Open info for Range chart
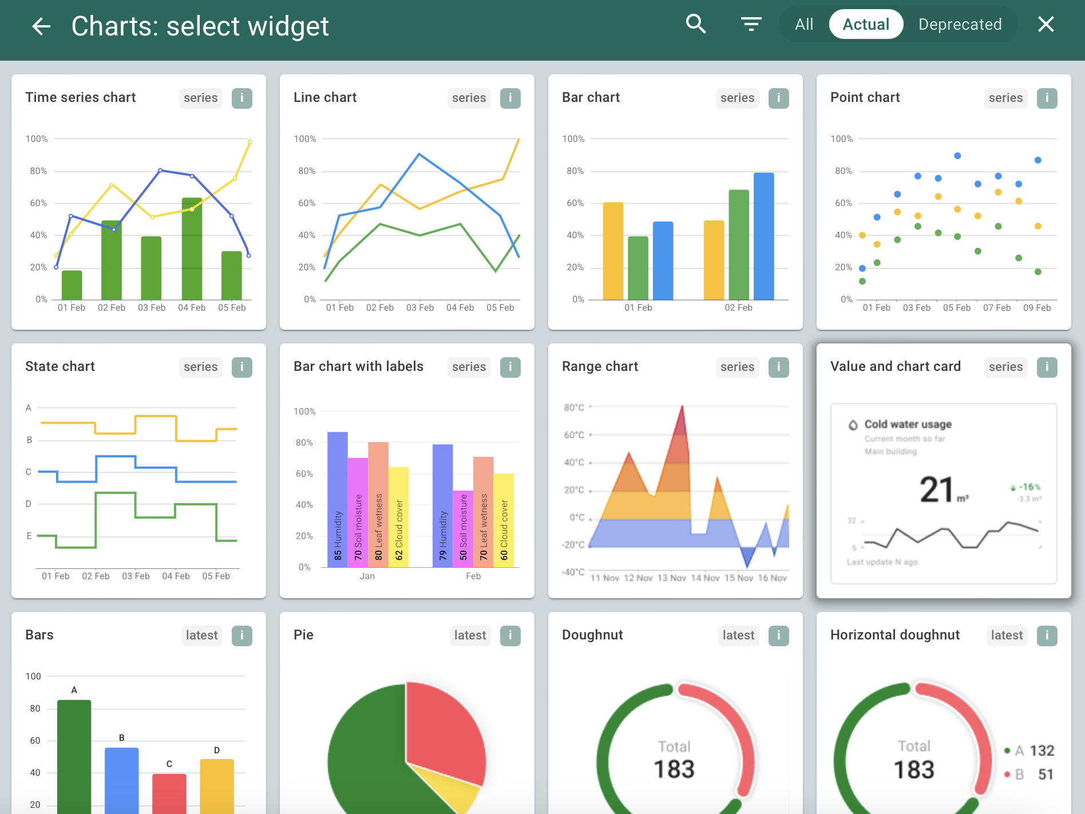 [x=779, y=367]
